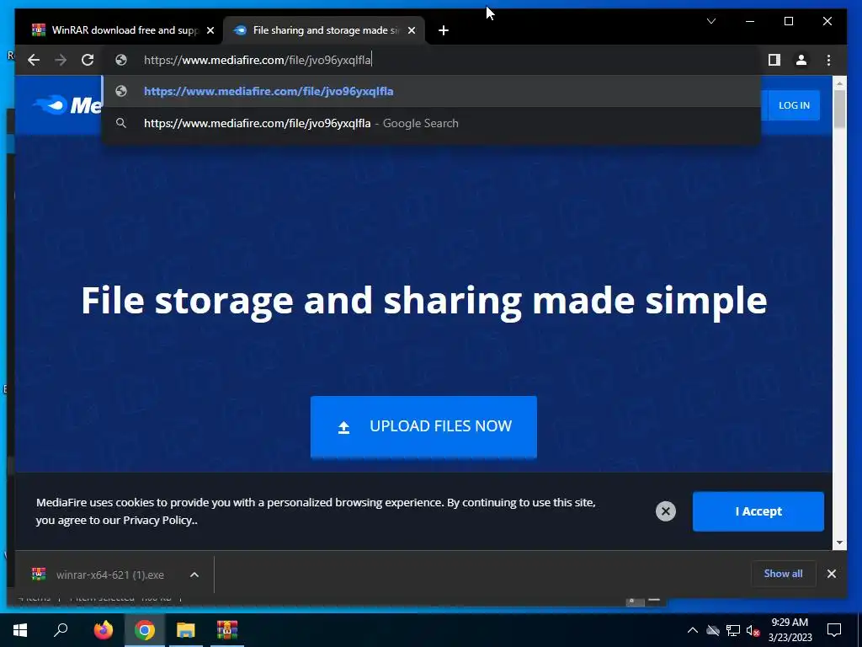The image size is (862, 647).
Task: Click the OneDrive cloud icon in system tray
Action: pyautogui.click(x=713, y=630)
